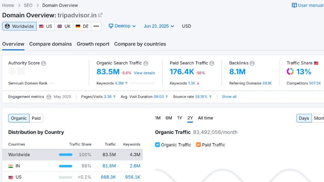Click the US flag icon in database selector

coord(41,26)
